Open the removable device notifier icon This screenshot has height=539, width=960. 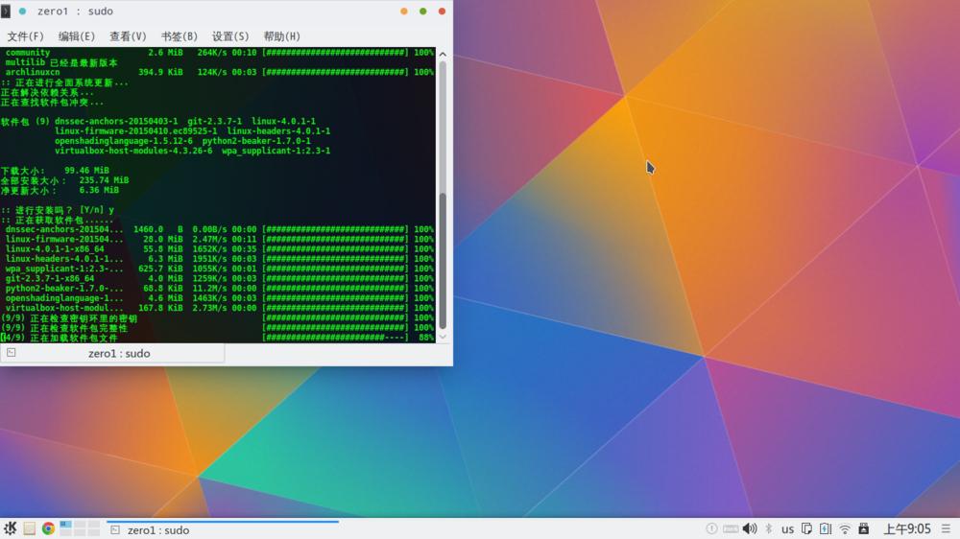point(864,528)
